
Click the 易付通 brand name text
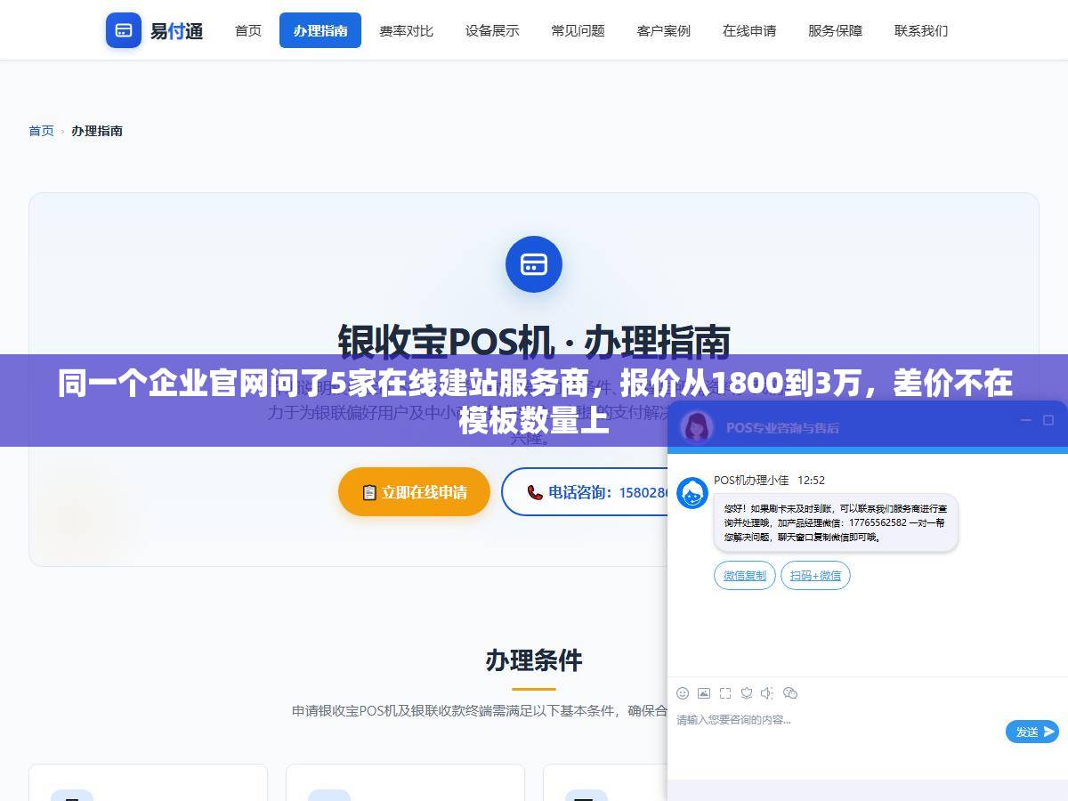pyautogui.click(x=176, y=31)
